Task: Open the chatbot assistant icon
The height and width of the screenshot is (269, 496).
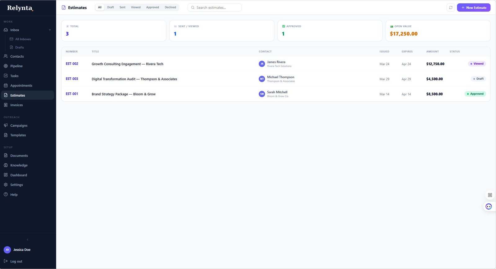Action: pyautogui.click(x=489, y=206)
